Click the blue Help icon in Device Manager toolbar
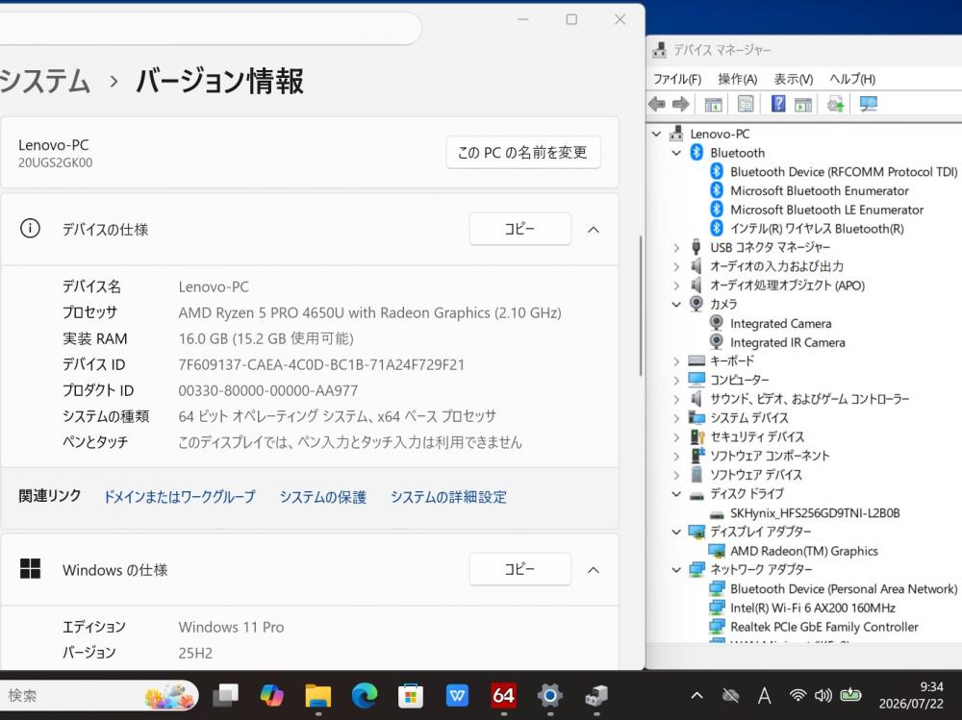 click(x=778, y=104)
